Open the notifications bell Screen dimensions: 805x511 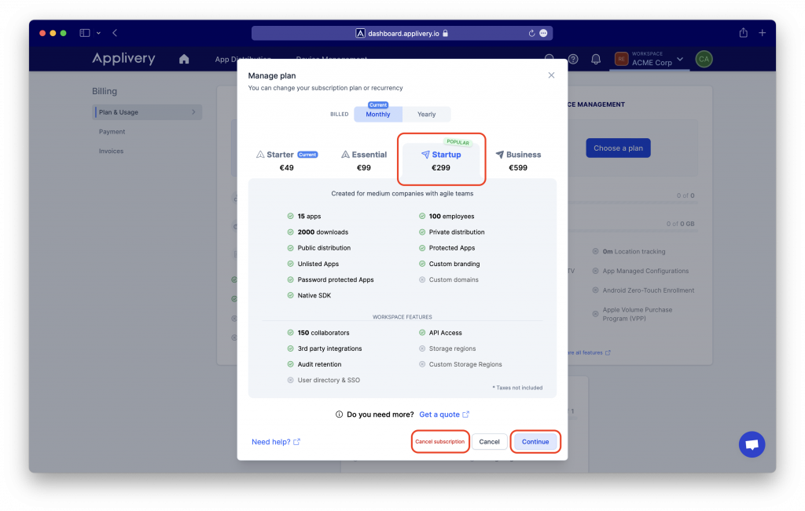click(x=596, y=59)
